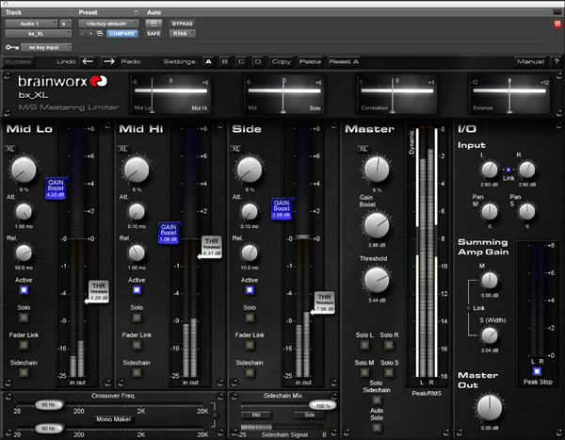Click the S (Width) knob

[x=490, y=335]
